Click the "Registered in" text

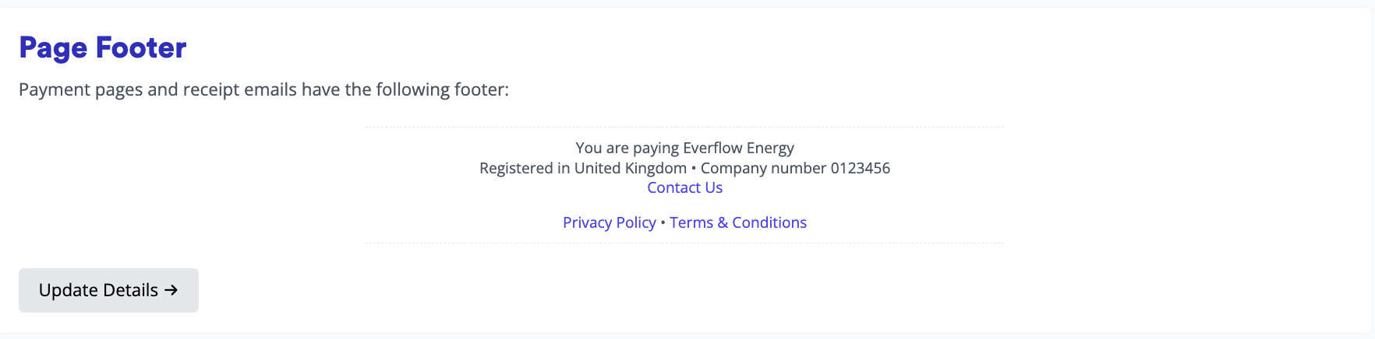pos(525,168)
